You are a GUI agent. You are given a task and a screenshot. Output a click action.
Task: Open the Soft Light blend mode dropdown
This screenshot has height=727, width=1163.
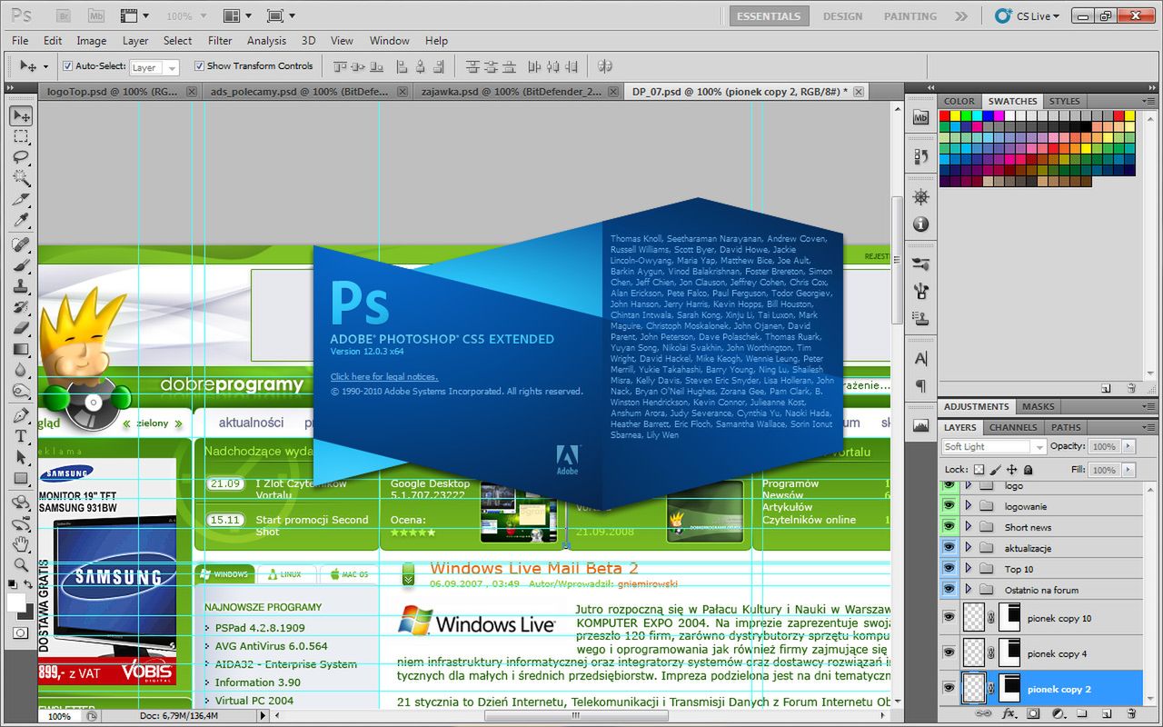point(994,447)
